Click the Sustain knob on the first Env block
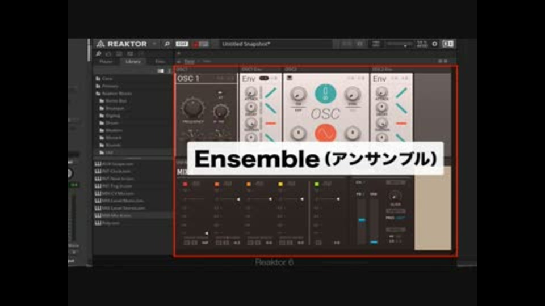This screenshot has height=306, width=545. (x=250, y=122)
